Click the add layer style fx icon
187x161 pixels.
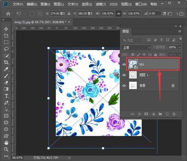point(140,114)
